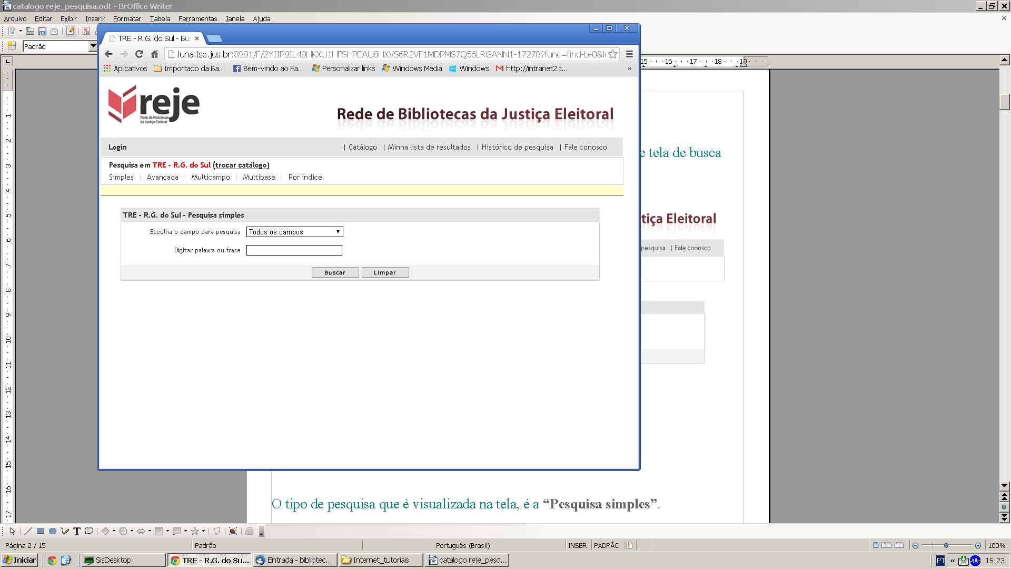
Task: Show more bookmarks with the chevron
Action: coord(629,68)
